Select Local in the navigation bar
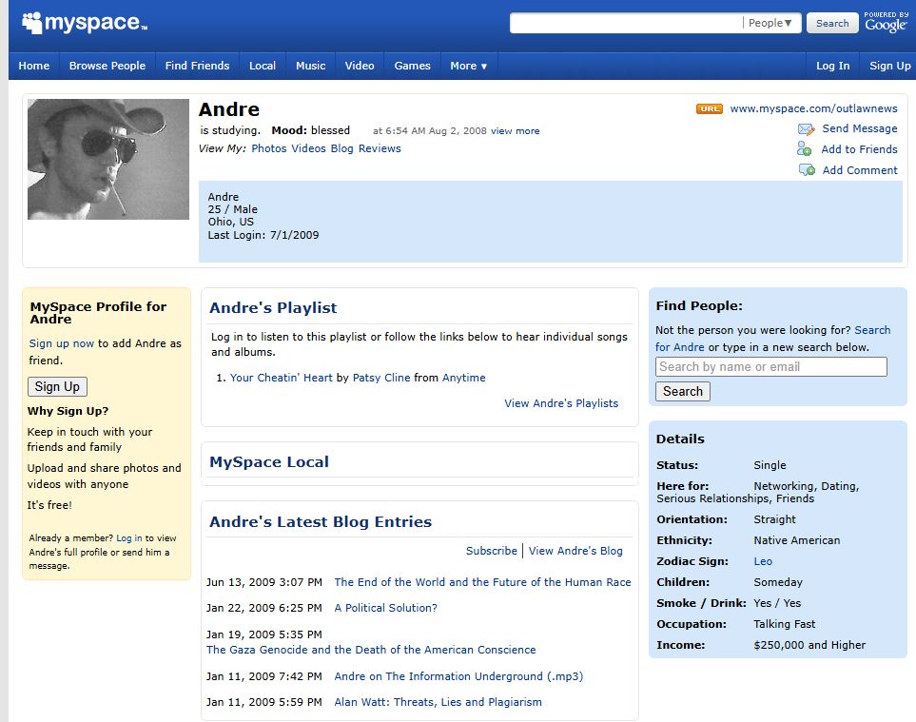This screenshot has width=916, height=722. 263,66
